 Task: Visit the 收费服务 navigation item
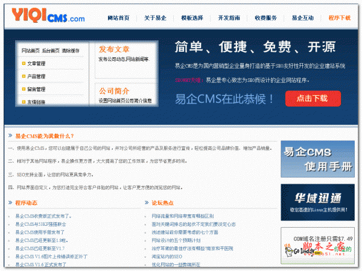(x=265, y=18)
